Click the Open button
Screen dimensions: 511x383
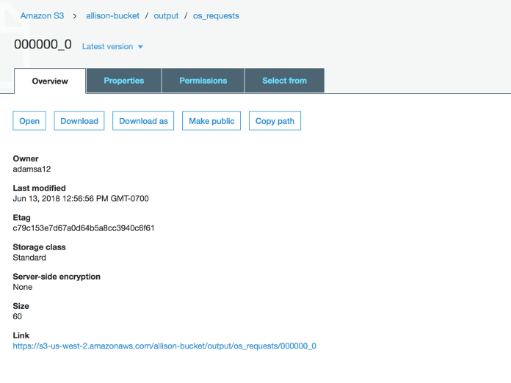click(29, 121)
